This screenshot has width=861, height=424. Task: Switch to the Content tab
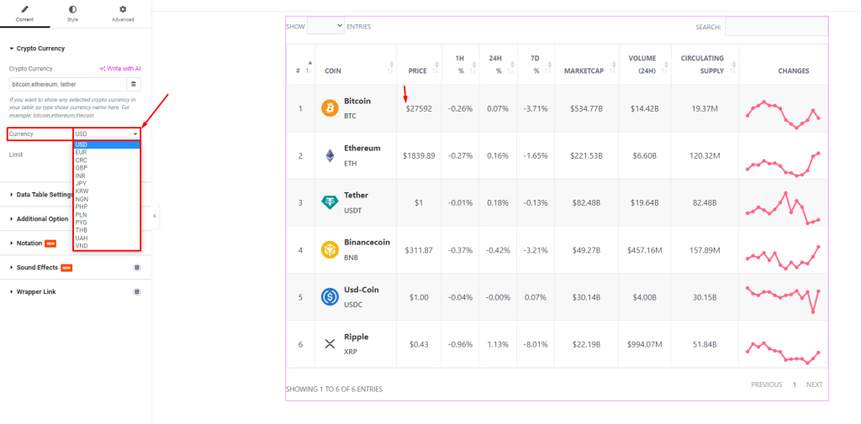point(24,13)
